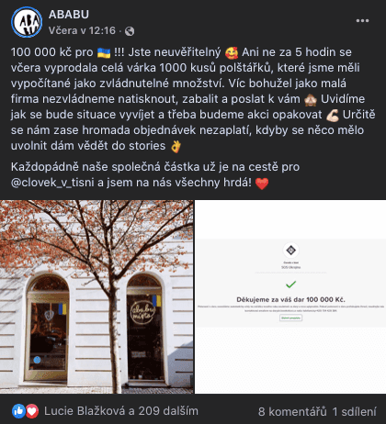The height and width of the screenshot is (424, 386).
Task: Click the red heart love reaction icon
Action: click(x=32, y=411)
